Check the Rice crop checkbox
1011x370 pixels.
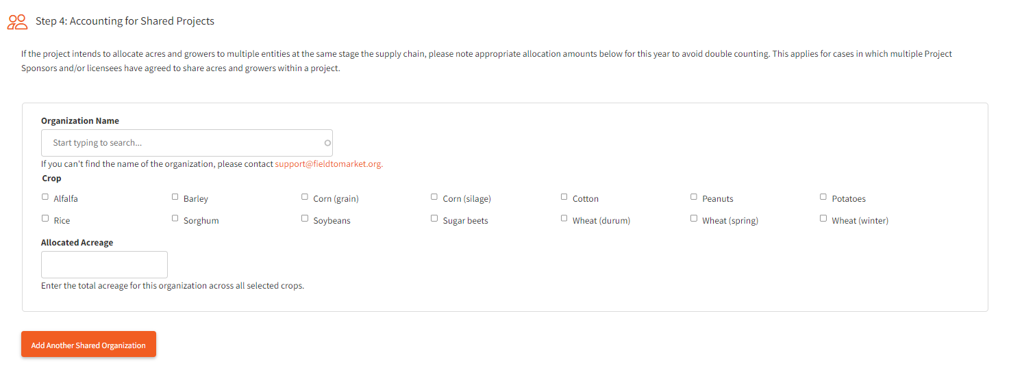45,219
